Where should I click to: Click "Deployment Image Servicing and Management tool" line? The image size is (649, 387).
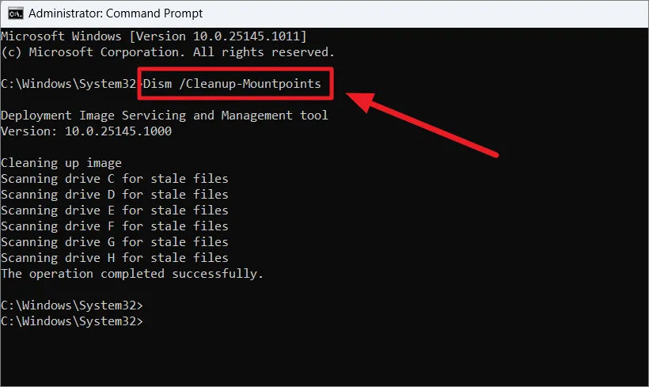[x=164, y=116]
